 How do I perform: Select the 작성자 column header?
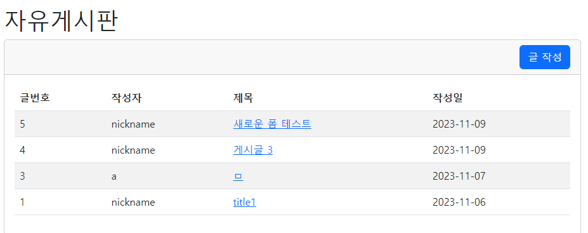(126, 98)
